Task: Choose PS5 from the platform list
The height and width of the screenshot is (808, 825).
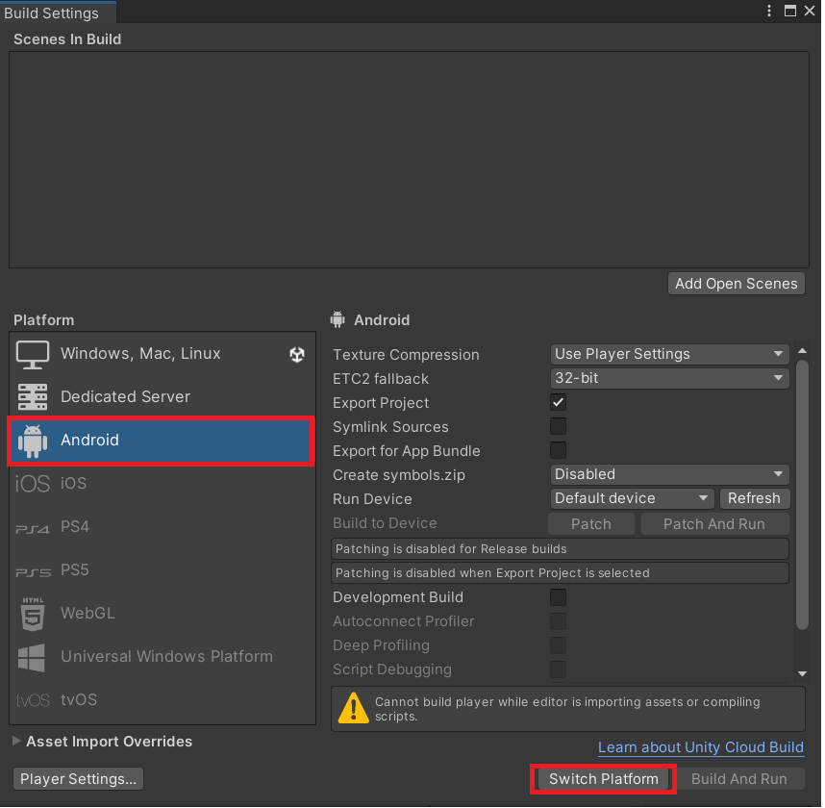Action: click(x=162, y=570)
